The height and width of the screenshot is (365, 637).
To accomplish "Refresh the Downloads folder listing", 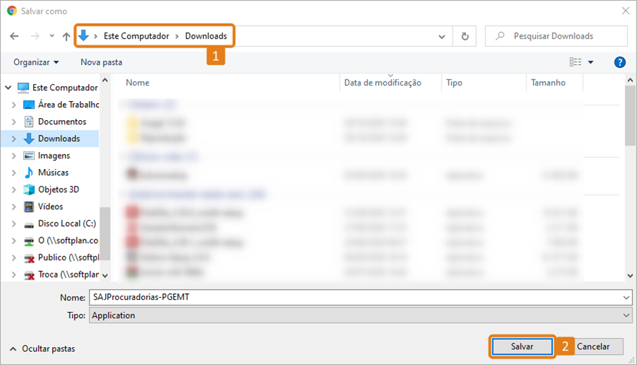I will [465, 36].
